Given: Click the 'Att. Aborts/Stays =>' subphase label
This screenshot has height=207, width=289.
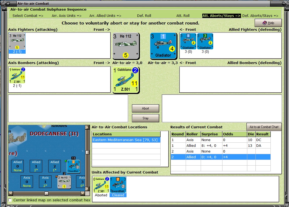Looking at the screenshot, I should [221, 16].
